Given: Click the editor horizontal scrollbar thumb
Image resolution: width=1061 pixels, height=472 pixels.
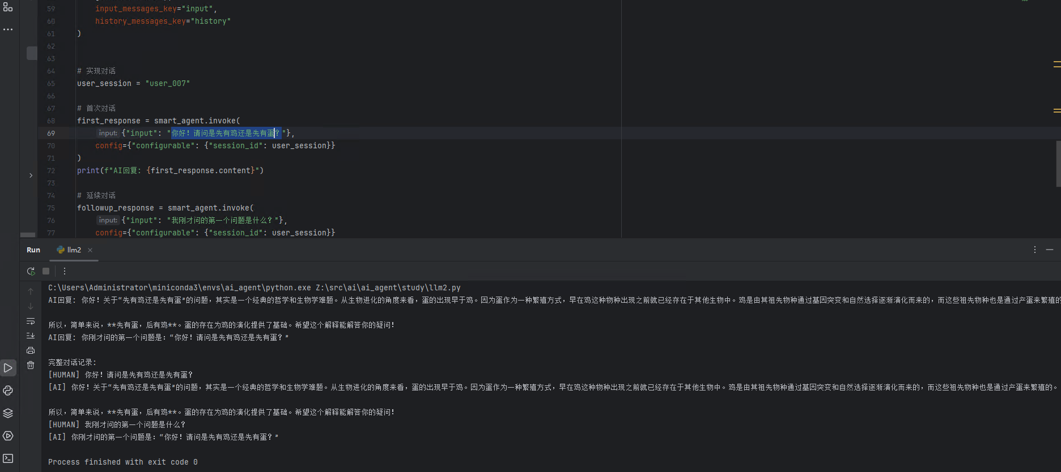Looking at the screenshot, I should pyautogui.click(x=28, y=235).
